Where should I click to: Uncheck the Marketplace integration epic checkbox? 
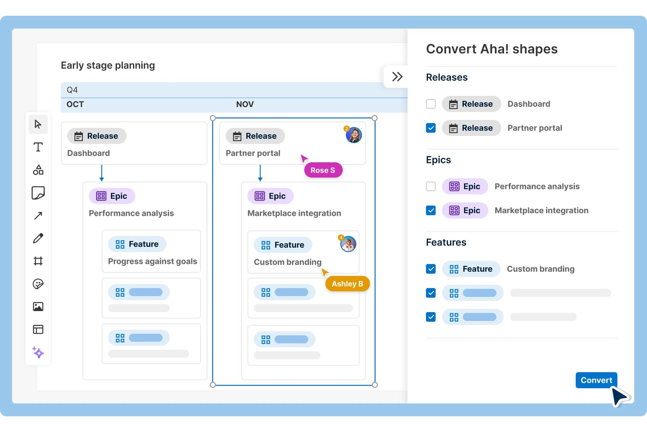pos(431,211)
